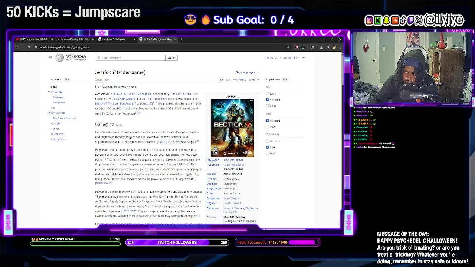Open TimeGate Studios link in intro
Viewport: 475px width, 267px height.
pos(181,94)
